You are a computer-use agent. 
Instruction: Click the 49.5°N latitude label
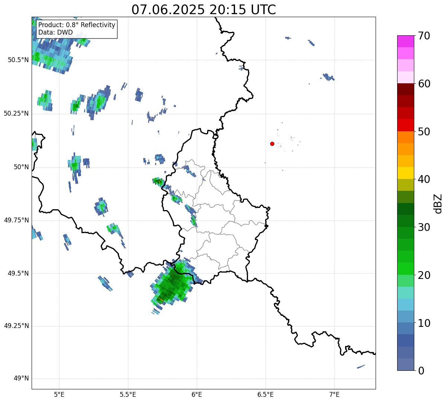[18, 273]
